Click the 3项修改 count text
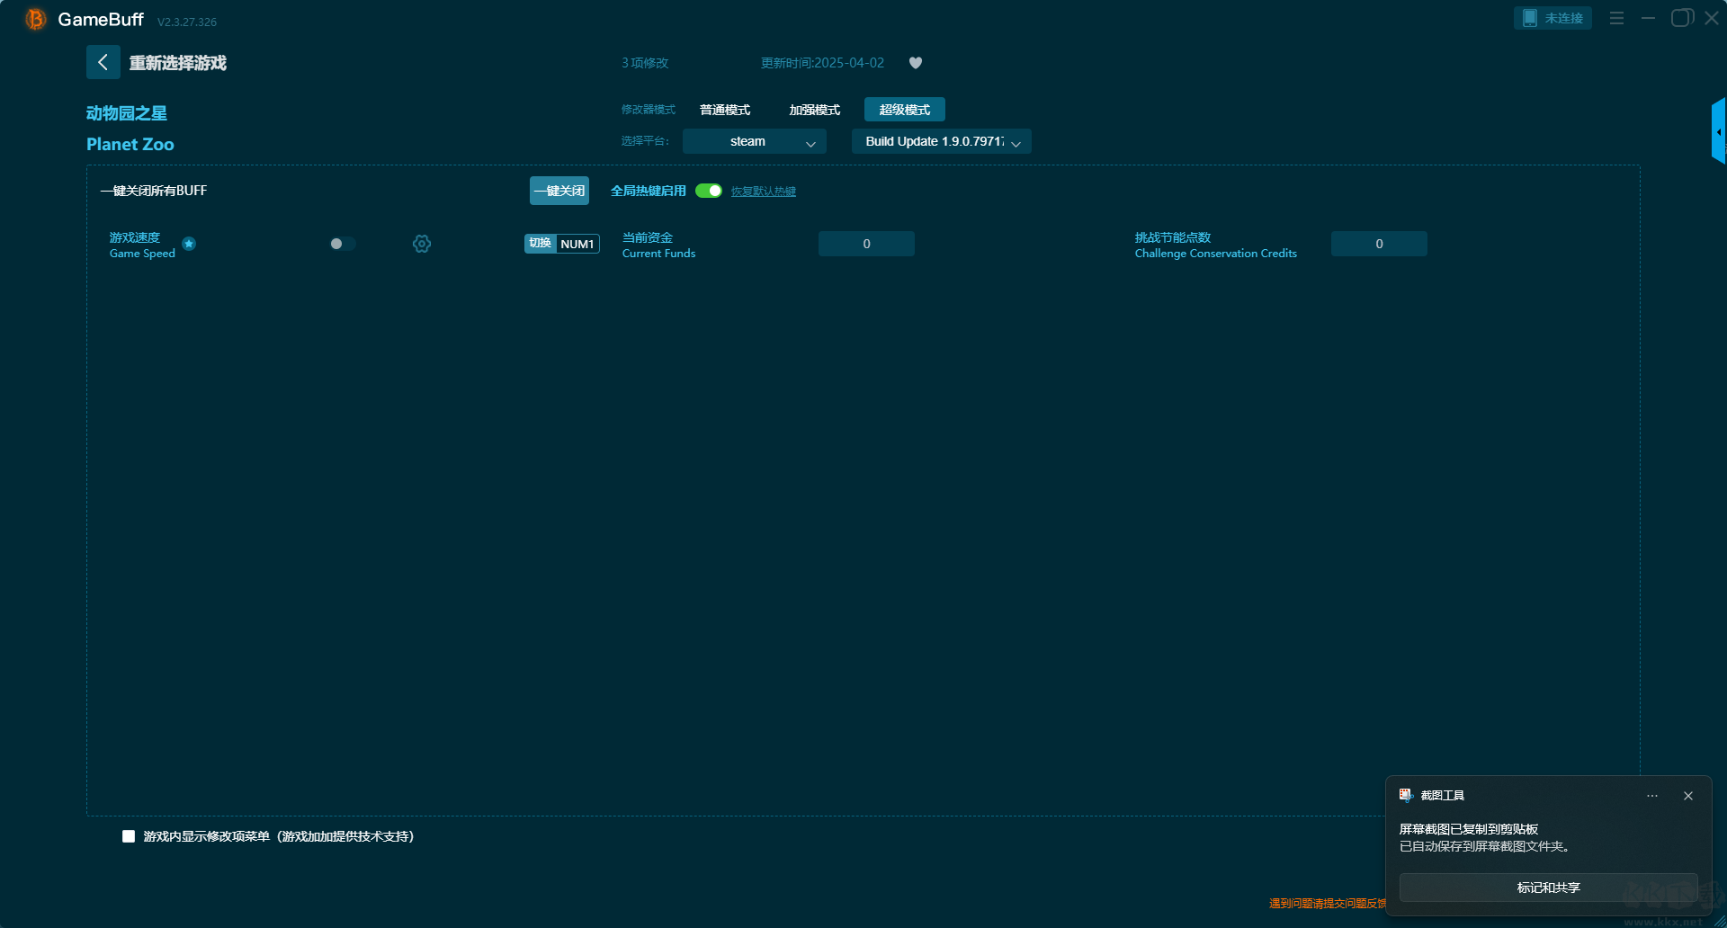 pos(645,63)
